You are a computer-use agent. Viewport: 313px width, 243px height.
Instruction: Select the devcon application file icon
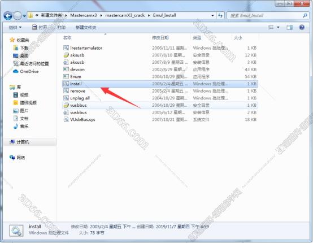point(66,70)
